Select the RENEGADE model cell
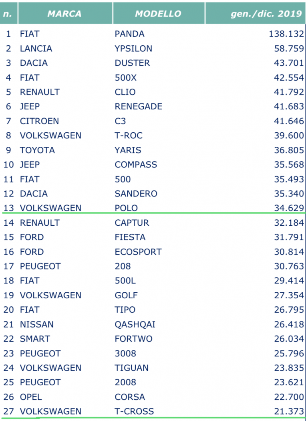 tap(139, 106)
